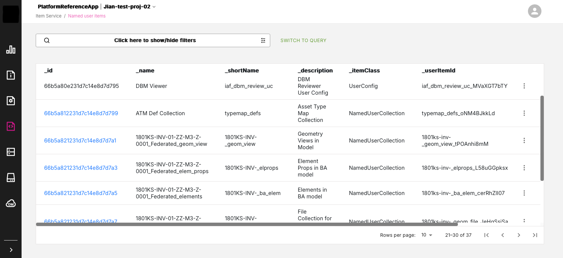Open the settings document sidebar icon
The height and width of the screenshot is (258, 563).
click(11, 101)
